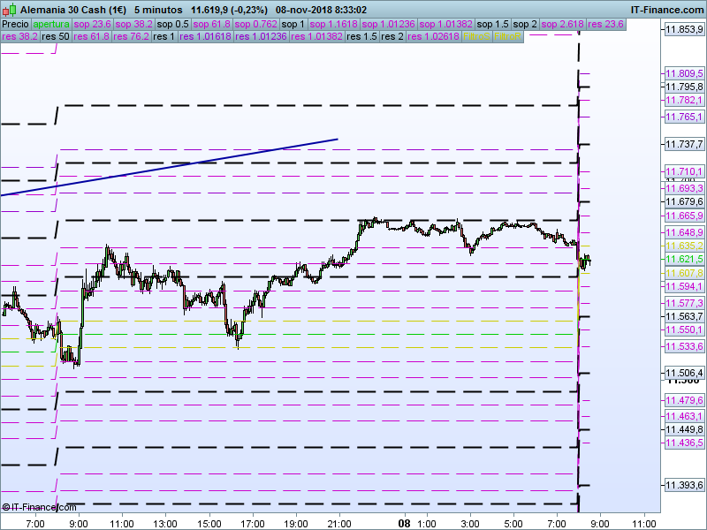The image size is (707, 530).
Task: Open the IT-Finance.com link in header
Action: 666,10
